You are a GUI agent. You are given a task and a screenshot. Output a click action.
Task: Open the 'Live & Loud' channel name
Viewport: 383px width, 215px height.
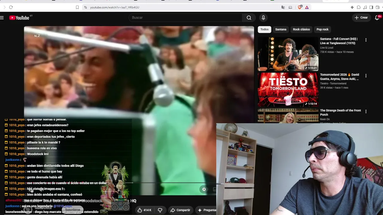coord(327,47)
